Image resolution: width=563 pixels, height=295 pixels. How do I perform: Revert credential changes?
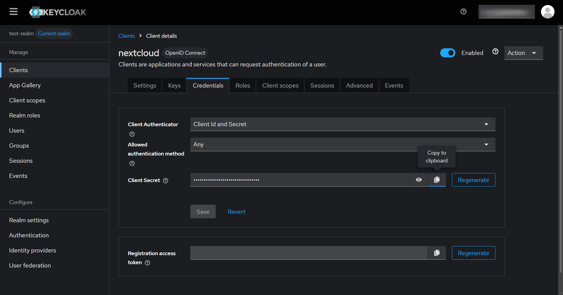tap(237, 212)
